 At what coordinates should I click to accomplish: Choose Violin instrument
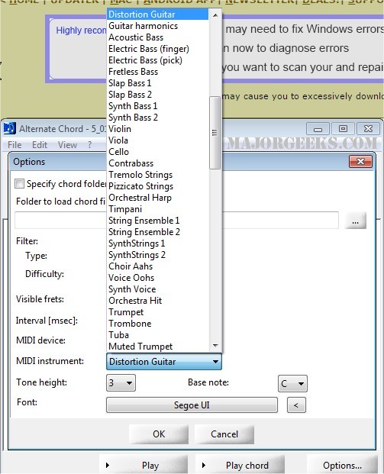point(158,129)
